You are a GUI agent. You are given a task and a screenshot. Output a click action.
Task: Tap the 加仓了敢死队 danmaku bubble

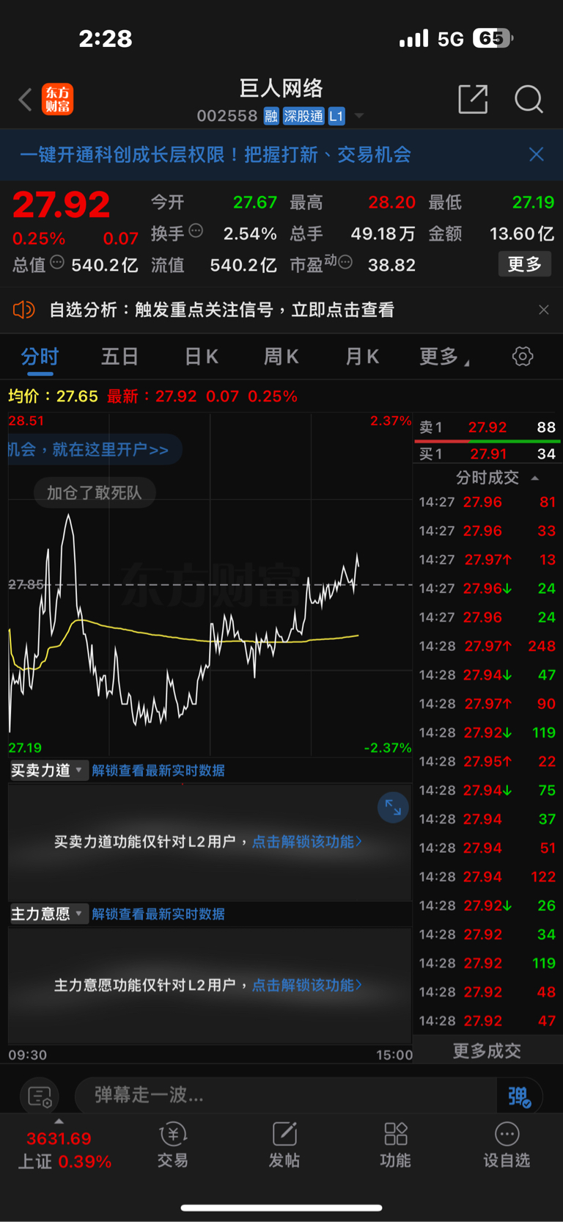(94, 492)
